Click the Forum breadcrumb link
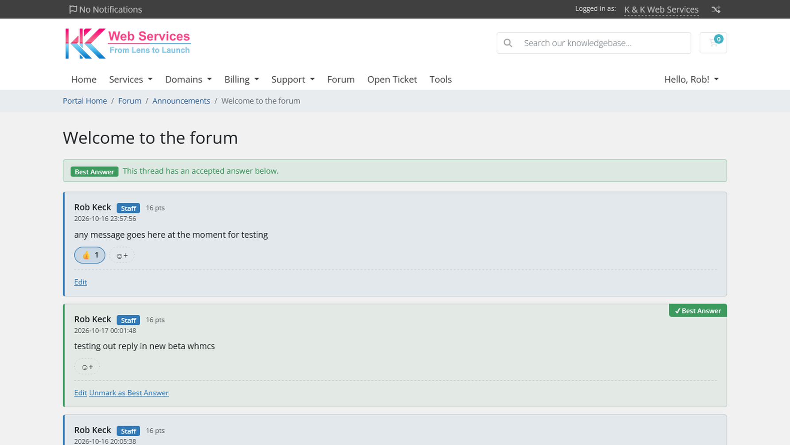Image resolution: width=790 pixels, height=445 pixels. (x=129, y=101)
